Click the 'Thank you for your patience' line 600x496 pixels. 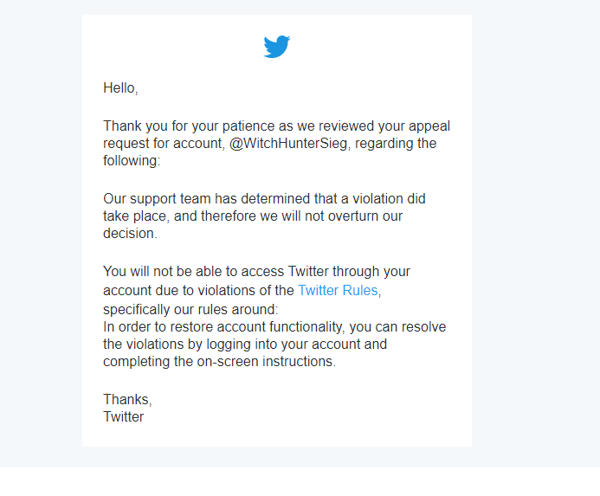[x=277, y=126]
